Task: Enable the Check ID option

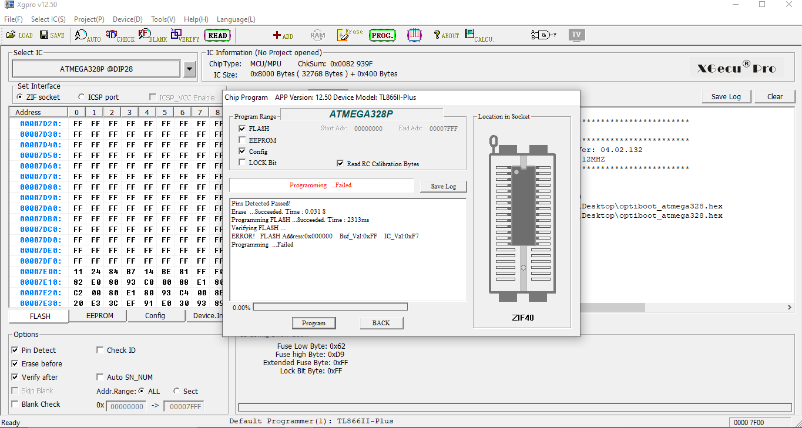Action: pos(100,351)
